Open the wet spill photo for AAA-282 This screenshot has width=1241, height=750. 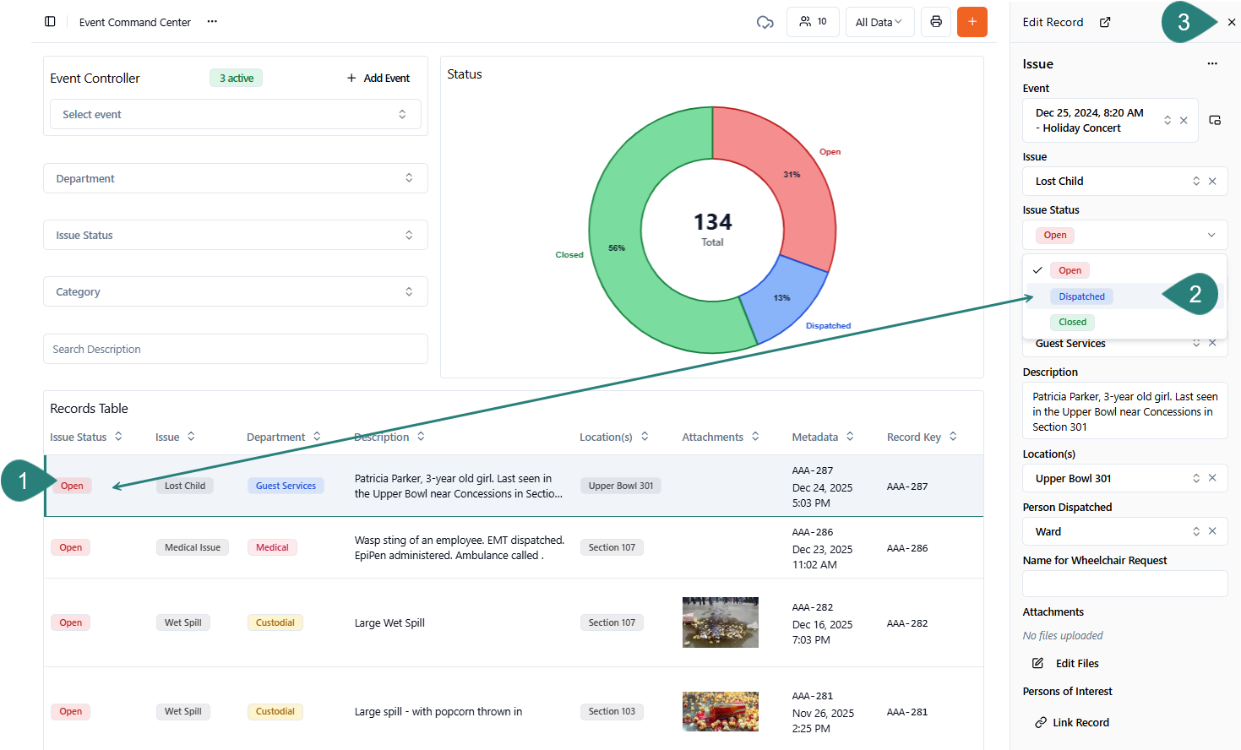click(x=720, y=622)
